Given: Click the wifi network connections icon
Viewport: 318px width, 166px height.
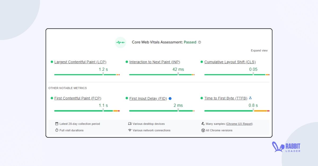Looking at the screenshot, I should coord(130,130).
